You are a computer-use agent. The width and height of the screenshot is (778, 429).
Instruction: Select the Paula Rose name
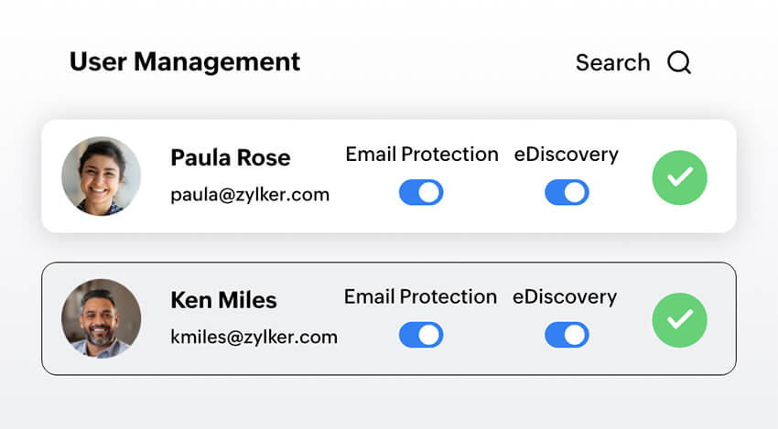tap(231, 157)
